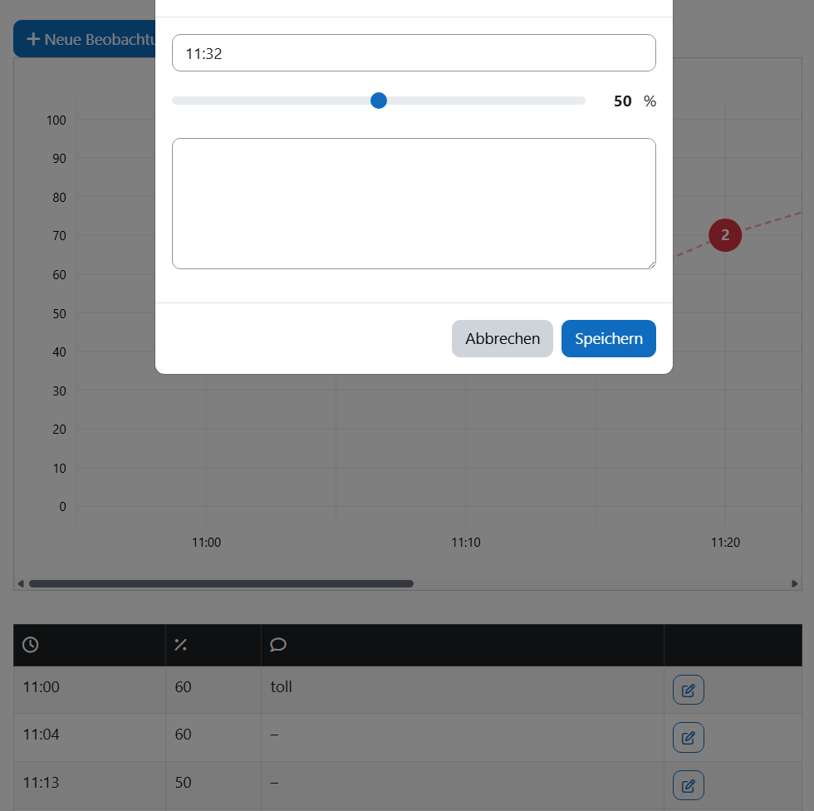Click the chart scrollbar left arrow

[21, 583]
